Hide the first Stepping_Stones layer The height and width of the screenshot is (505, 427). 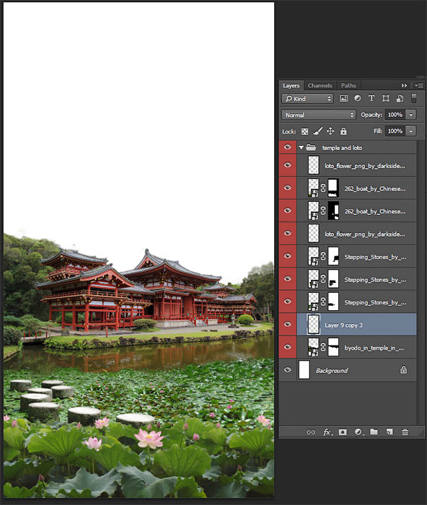pyautogui.click(x=288, y=256)
